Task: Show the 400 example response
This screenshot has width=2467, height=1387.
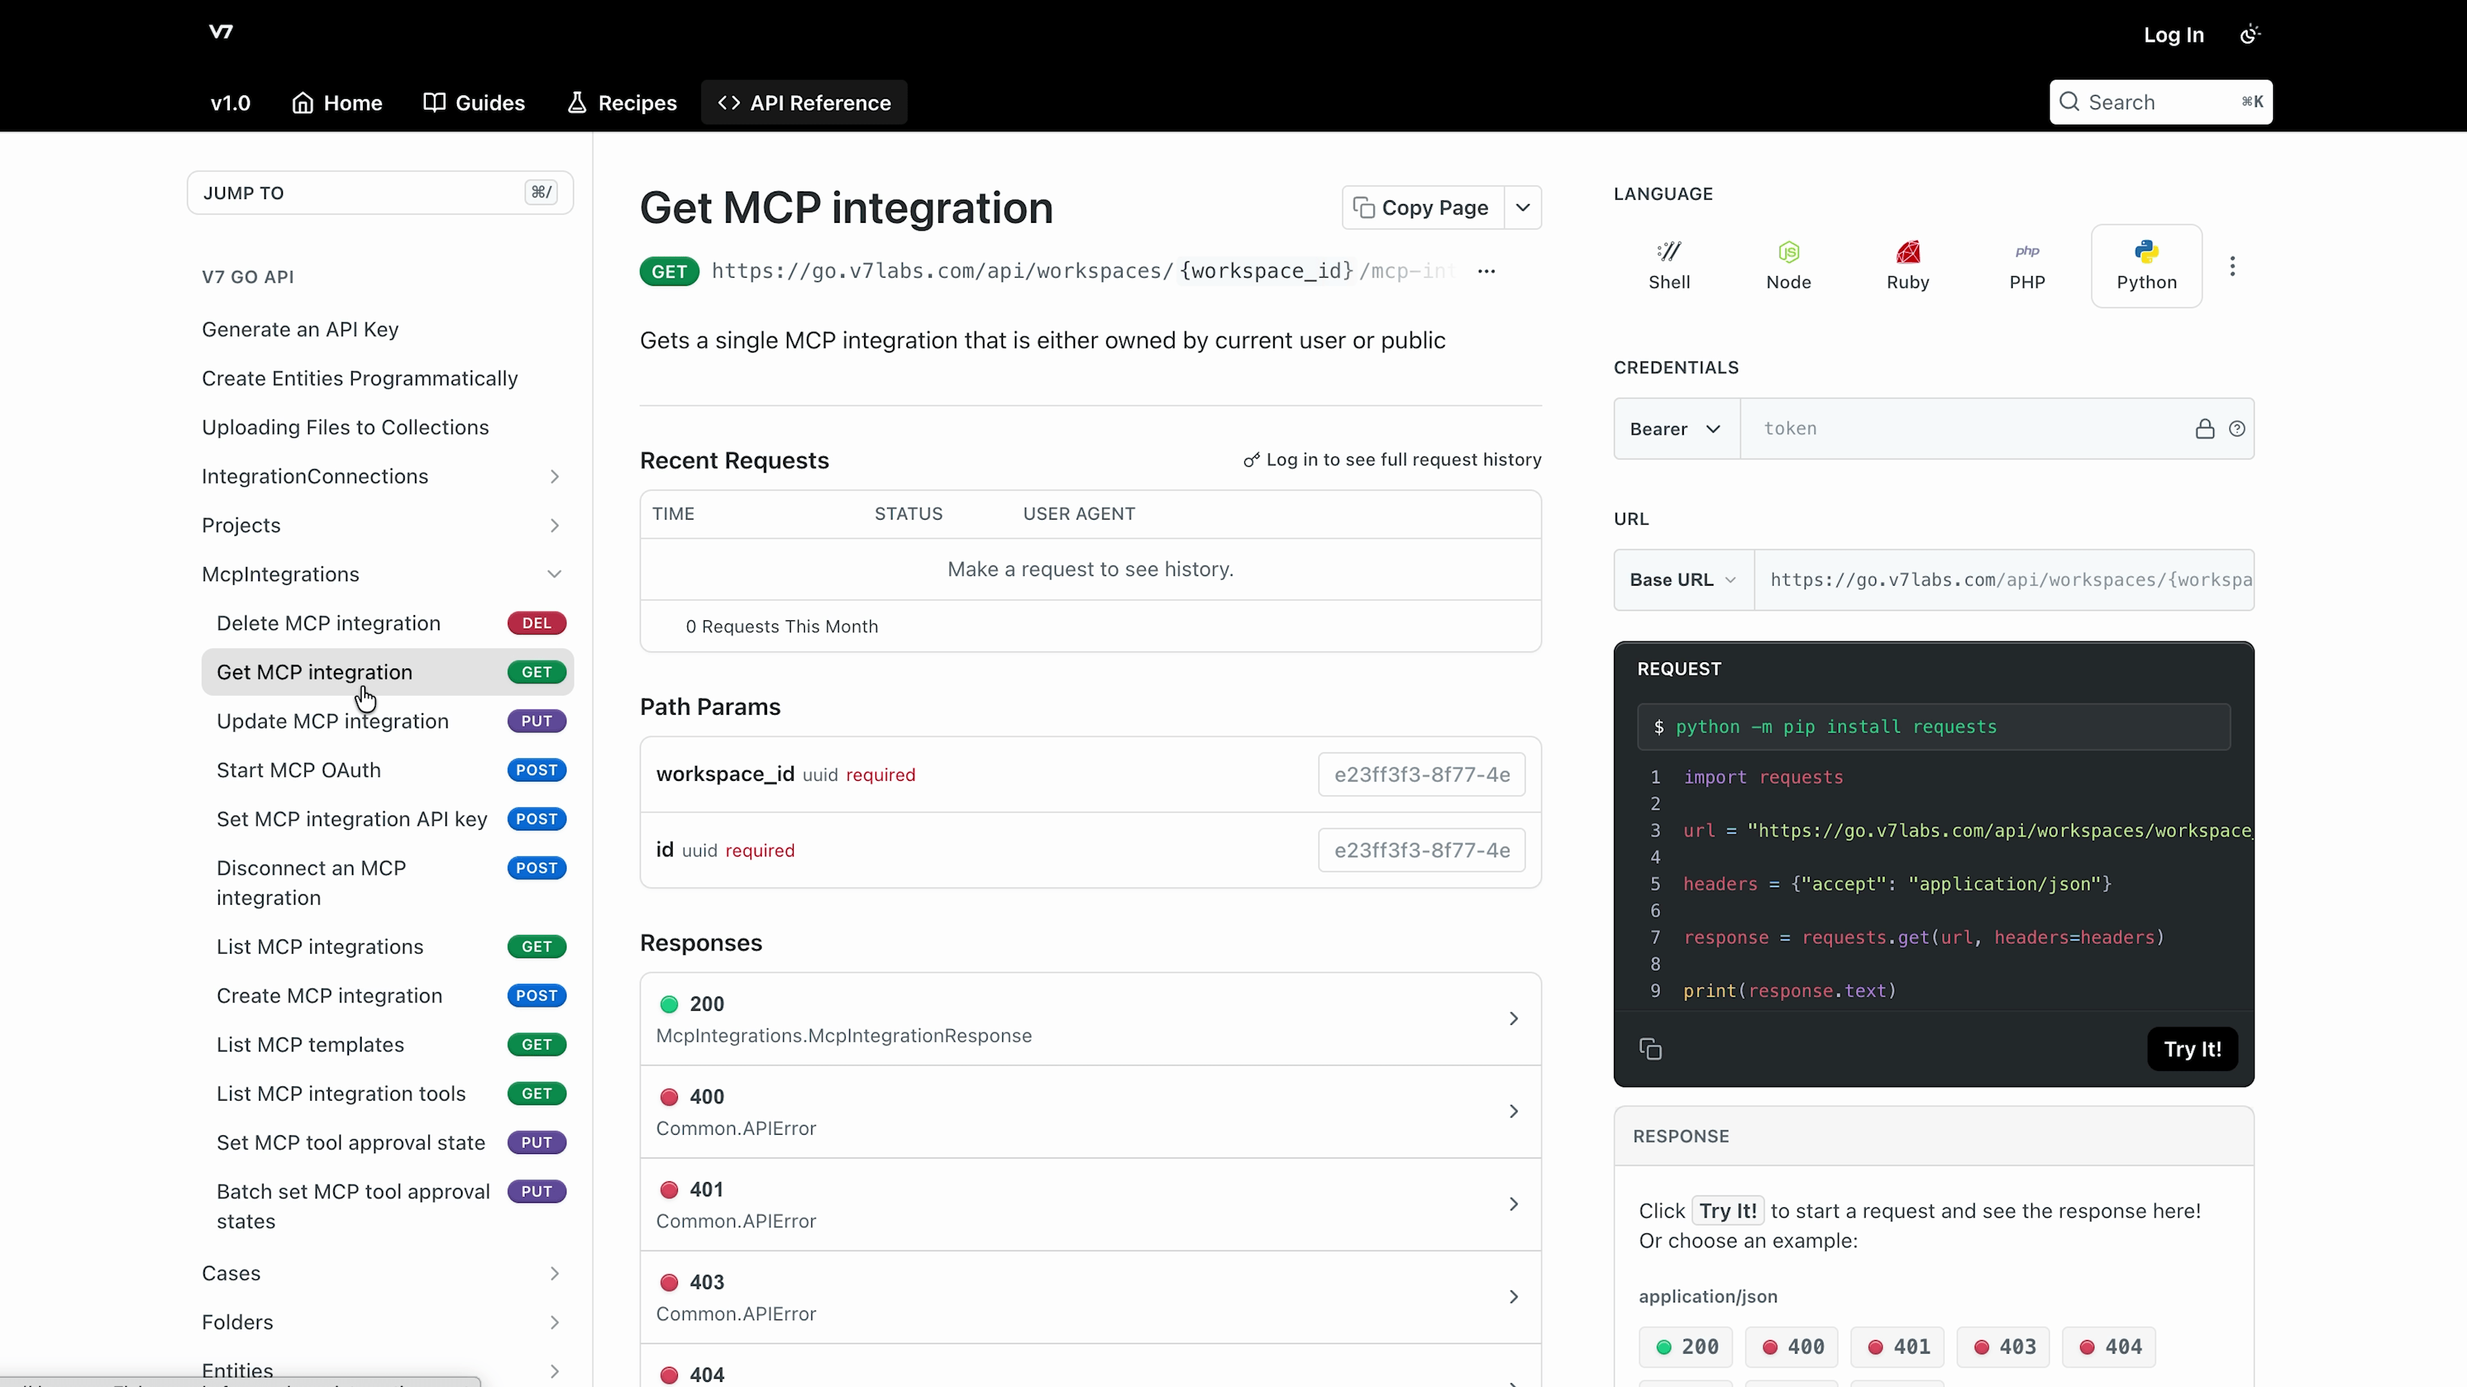Action: pos(1792,1347)
